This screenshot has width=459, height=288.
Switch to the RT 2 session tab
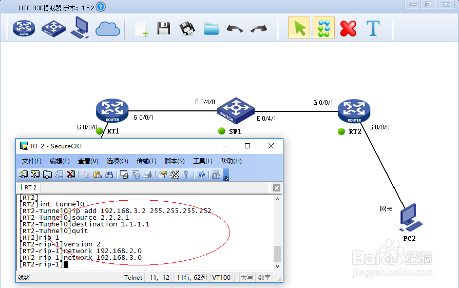[29, 187]
